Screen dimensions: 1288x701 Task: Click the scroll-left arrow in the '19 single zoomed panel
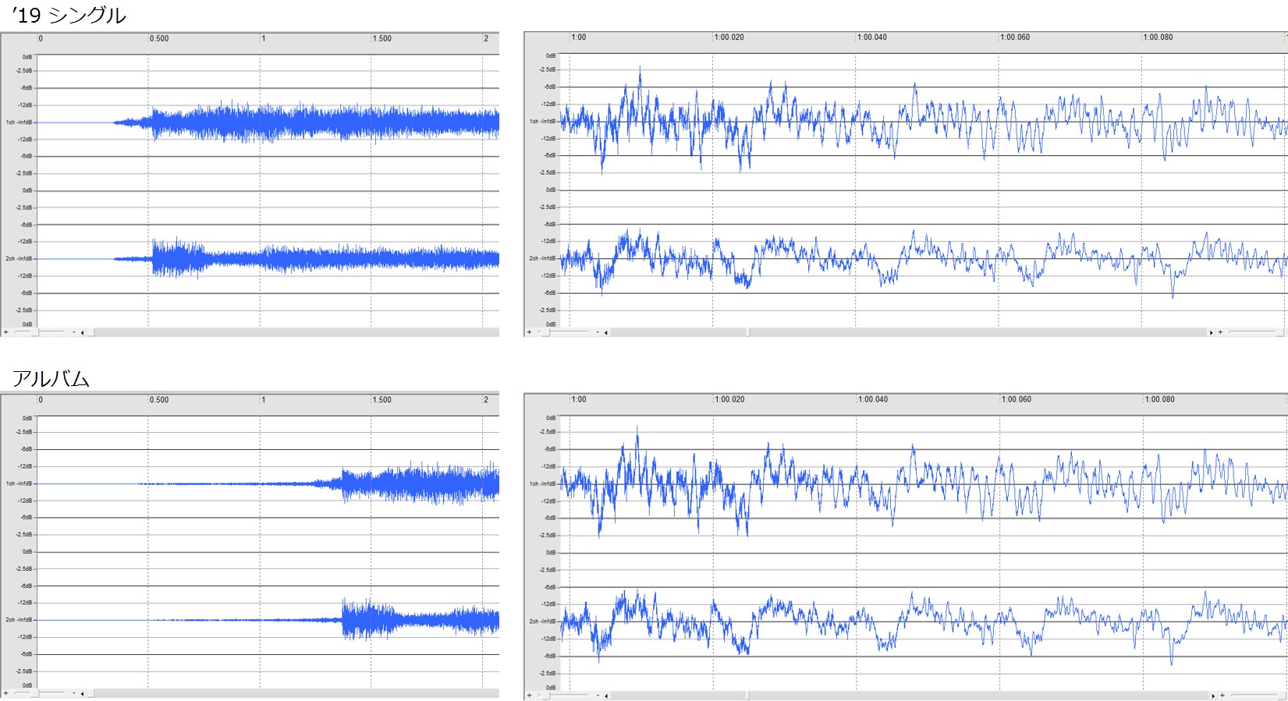click(606, 333)
